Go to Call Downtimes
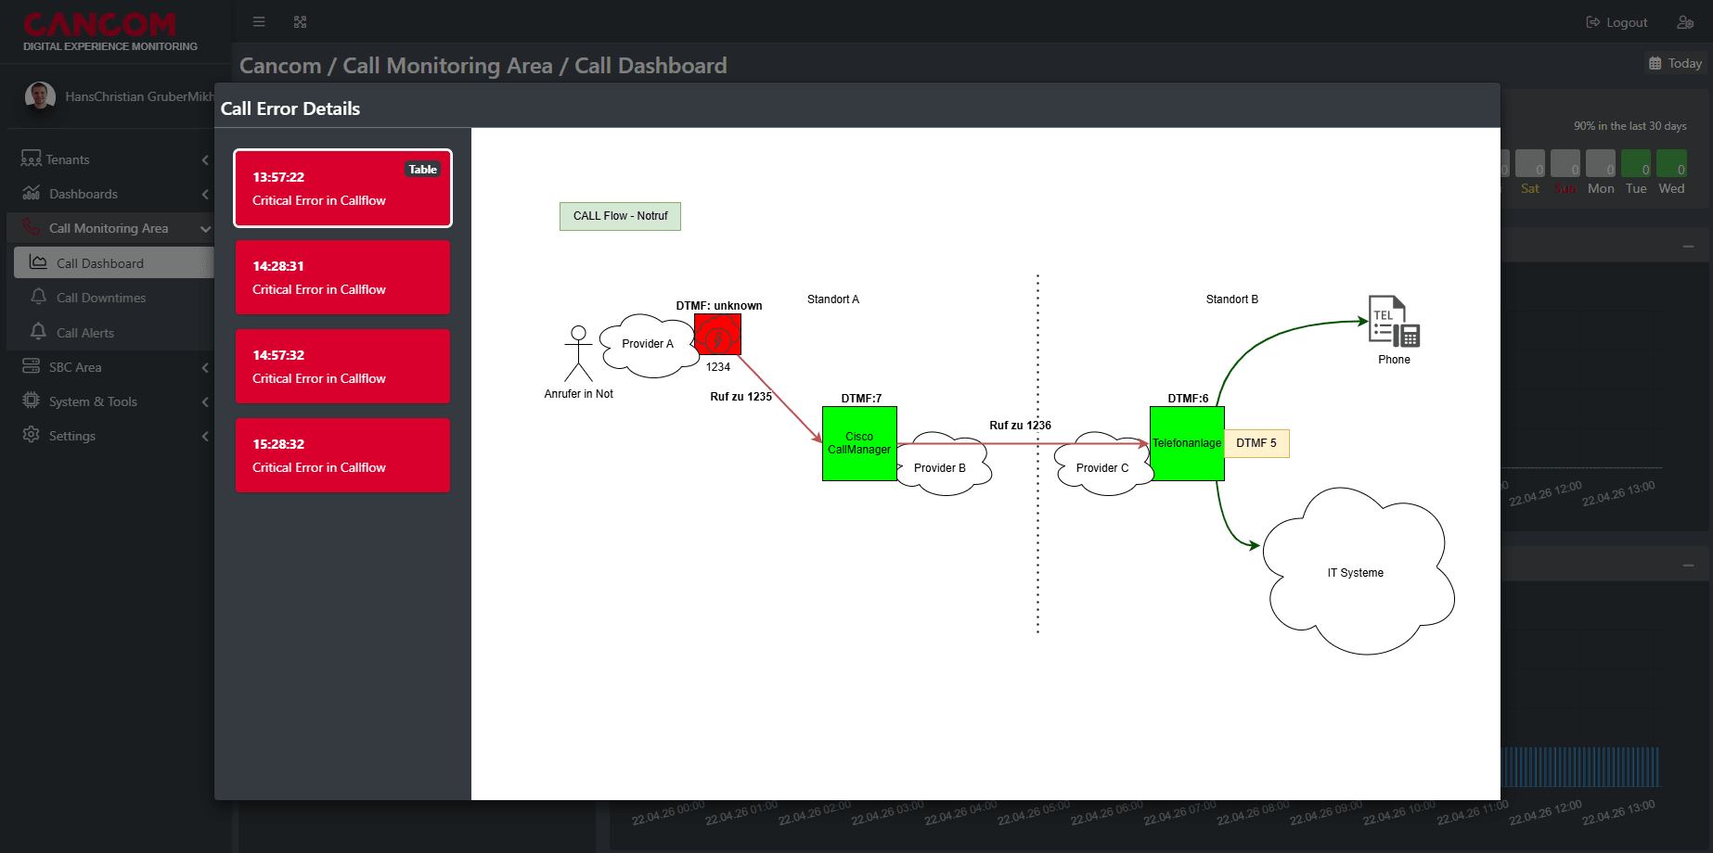The image size is (1713, 853). click(x=101, y=298)
